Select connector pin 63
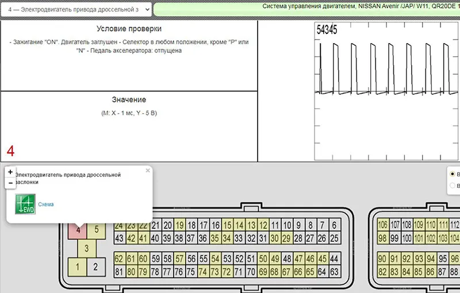The height and width of the screenshot is (293, 460). click(337, 271)
